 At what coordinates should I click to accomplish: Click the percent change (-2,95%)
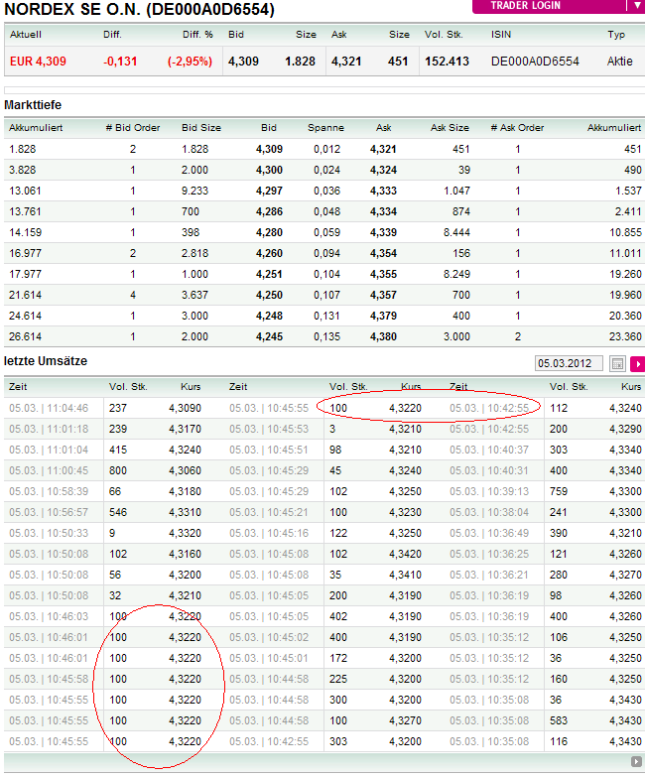pos(190,62)
